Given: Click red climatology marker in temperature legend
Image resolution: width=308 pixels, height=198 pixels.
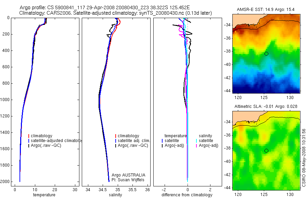Looking at the screenshot, I should 29,136.
